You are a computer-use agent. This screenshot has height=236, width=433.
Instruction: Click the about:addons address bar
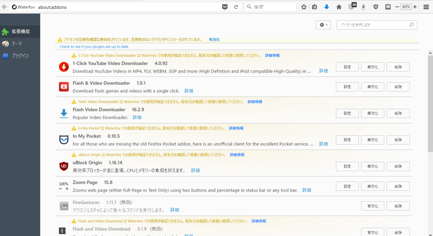tap(128, 7)
